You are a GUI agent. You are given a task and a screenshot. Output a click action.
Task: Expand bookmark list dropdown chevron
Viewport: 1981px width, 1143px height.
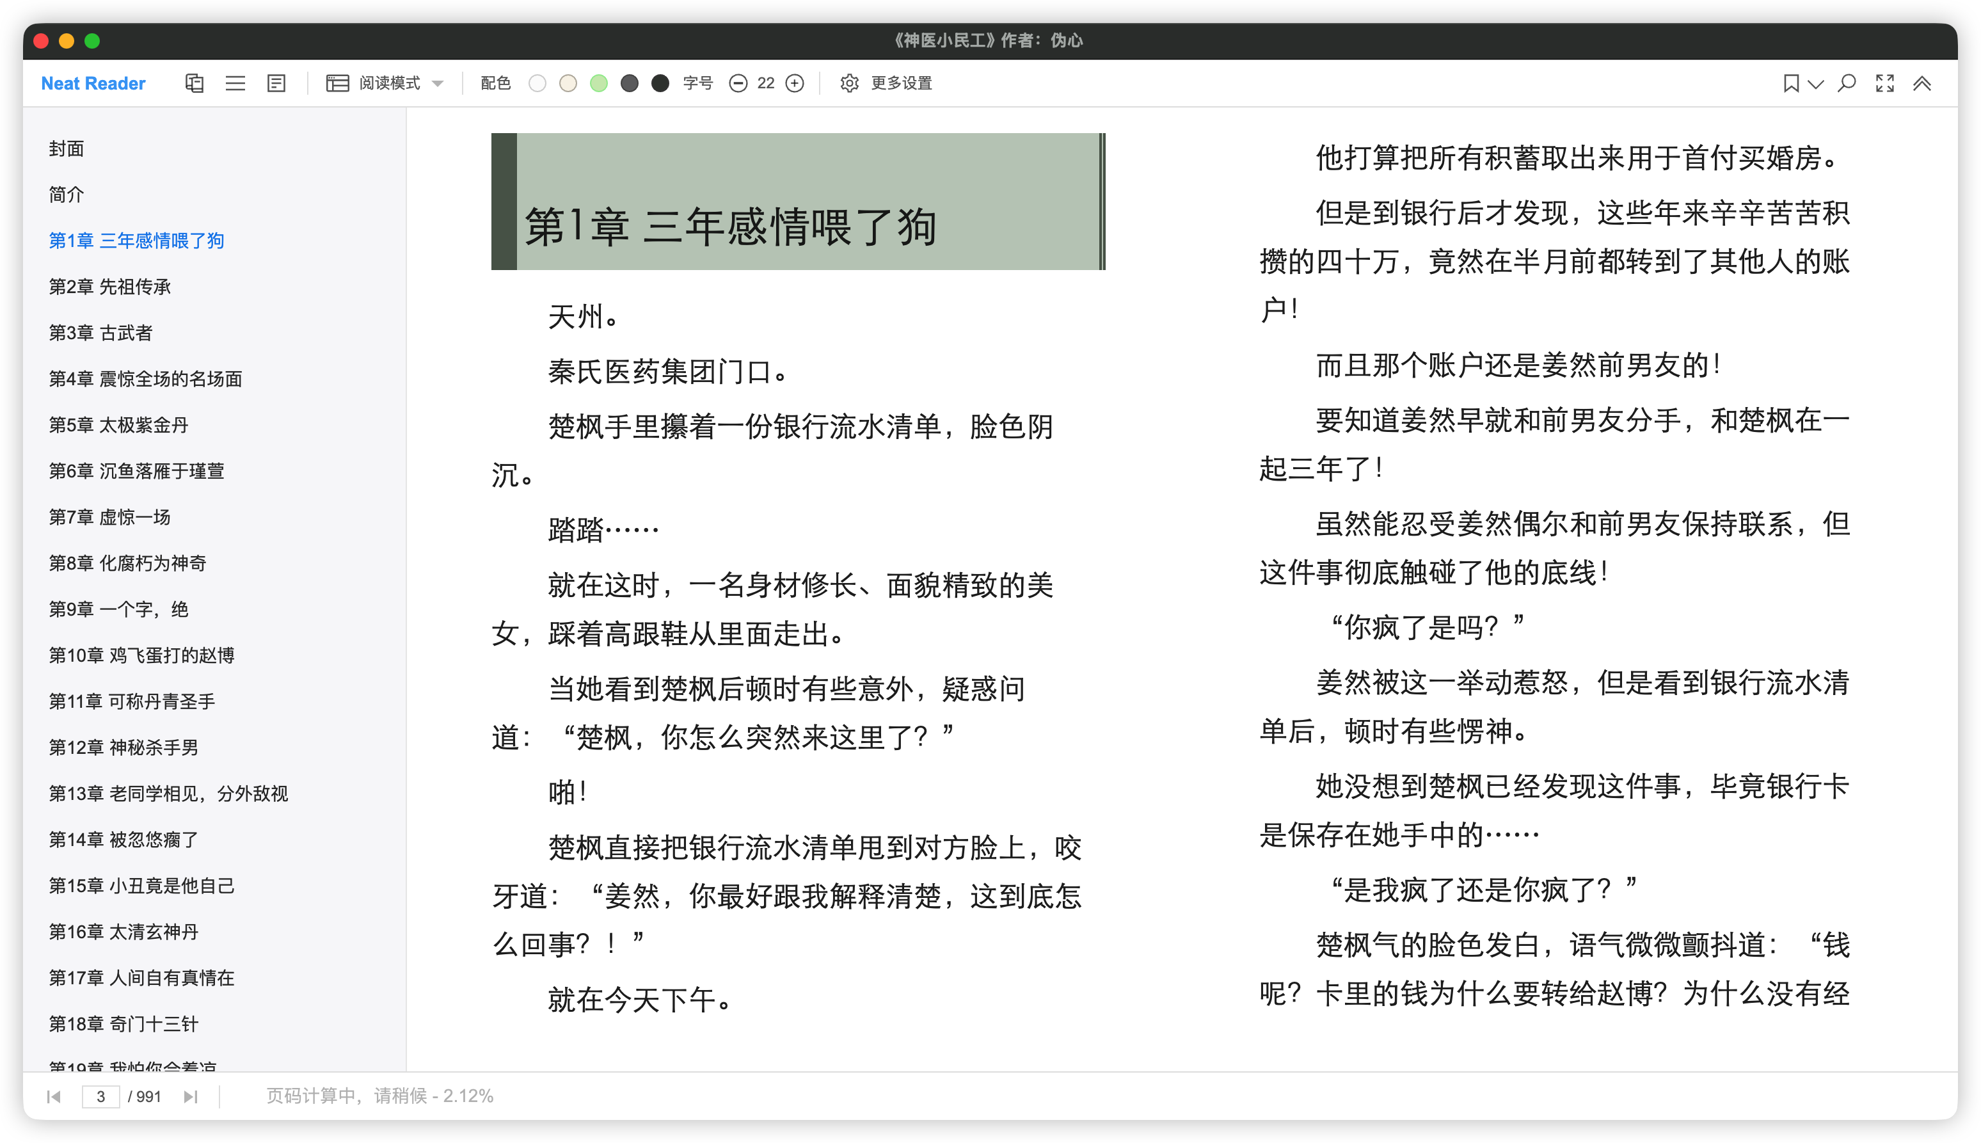(x=1815, y=83)
